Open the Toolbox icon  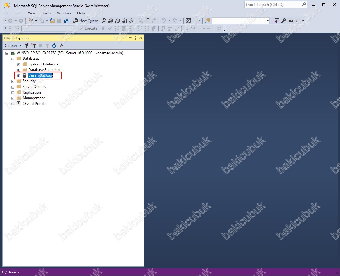coord(290,21)
